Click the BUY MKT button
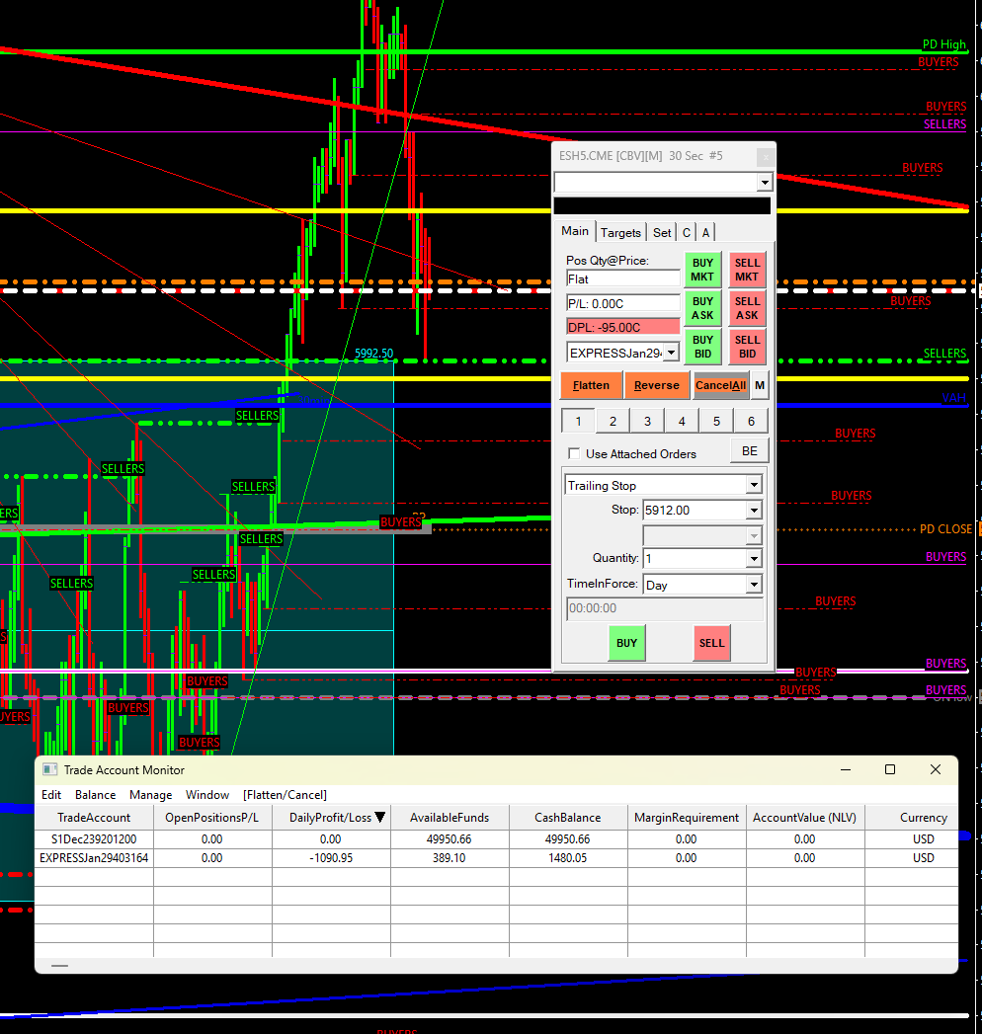The height and width of the screenshot is (1034, 982). tap(702, 270)
